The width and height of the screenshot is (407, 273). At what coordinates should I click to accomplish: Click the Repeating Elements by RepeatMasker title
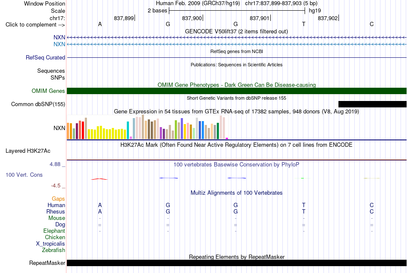[x=236, y=257]
